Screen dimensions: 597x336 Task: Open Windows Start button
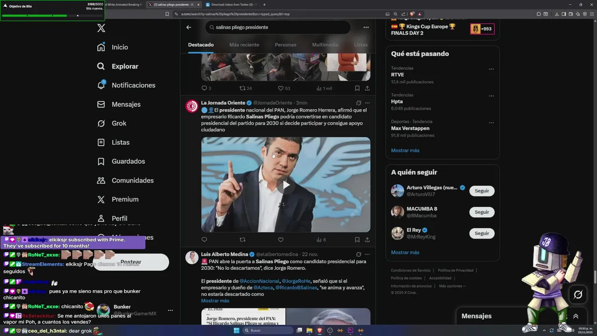(x=236, y=330)
